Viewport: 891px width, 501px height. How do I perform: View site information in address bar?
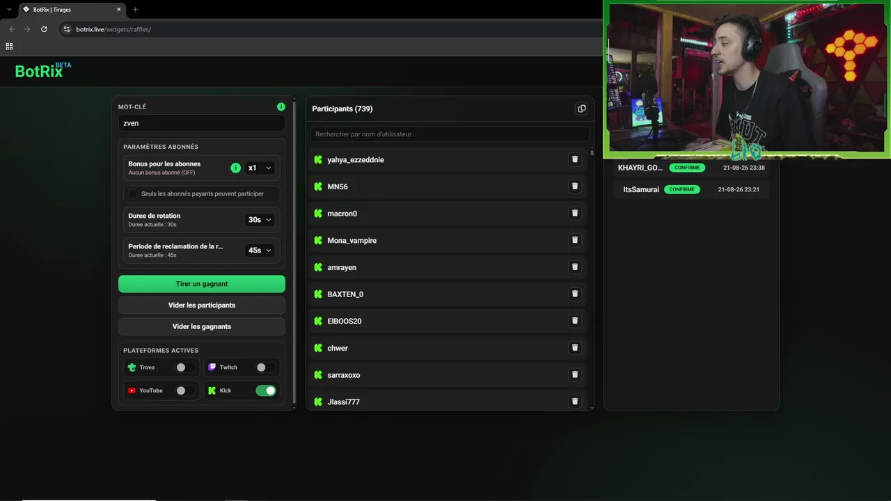click(x=67, y=29)
